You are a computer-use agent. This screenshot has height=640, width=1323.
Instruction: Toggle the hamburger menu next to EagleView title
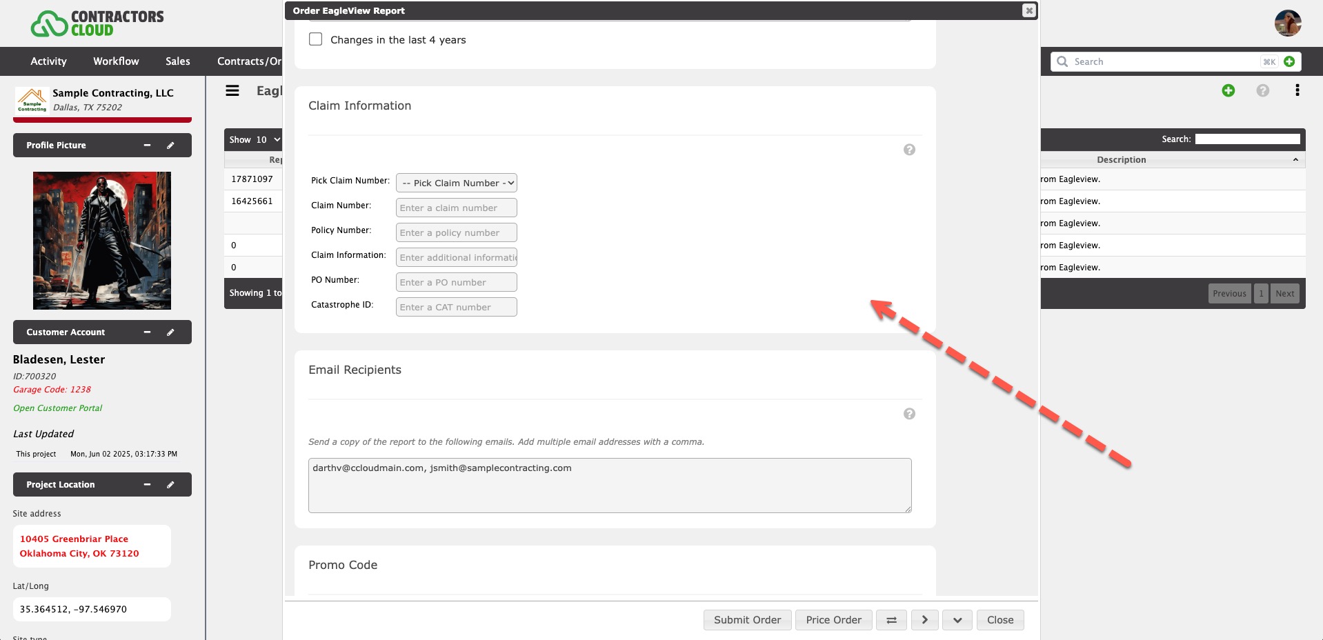click(232, 90)
